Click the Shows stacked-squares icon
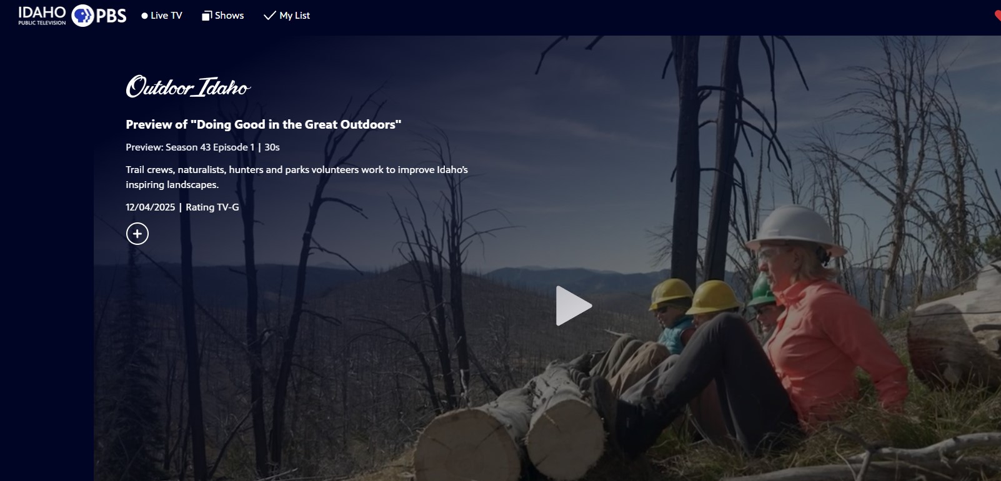 (x=207, y=16)
